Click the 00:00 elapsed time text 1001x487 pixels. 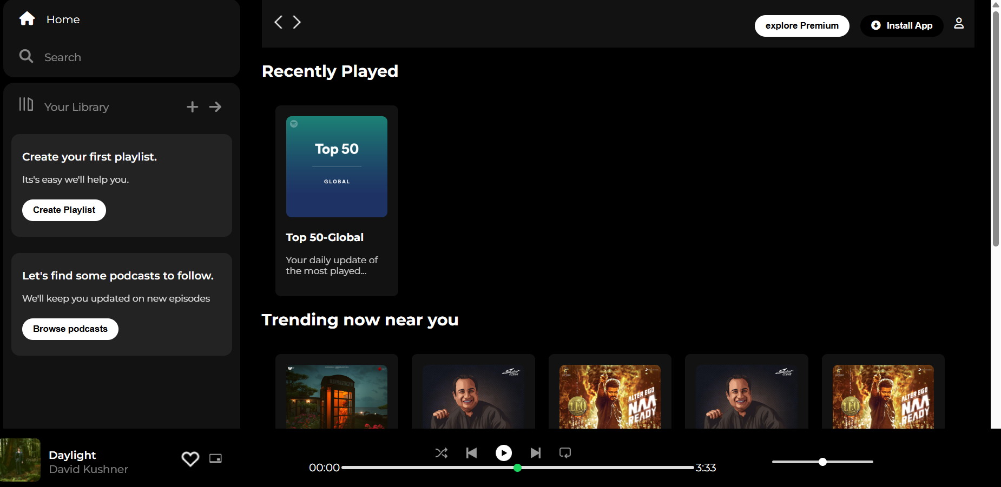click(x=324, y=468)
